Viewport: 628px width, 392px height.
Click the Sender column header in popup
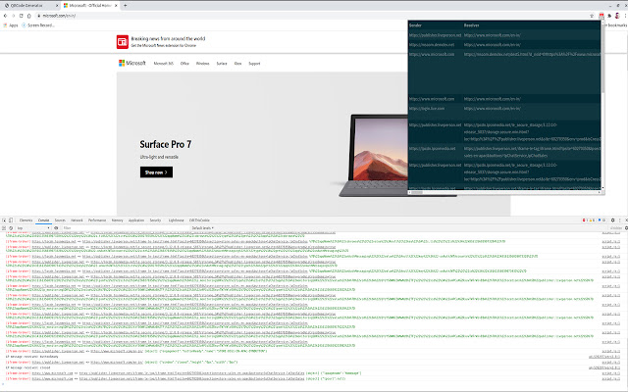(415, 25)
